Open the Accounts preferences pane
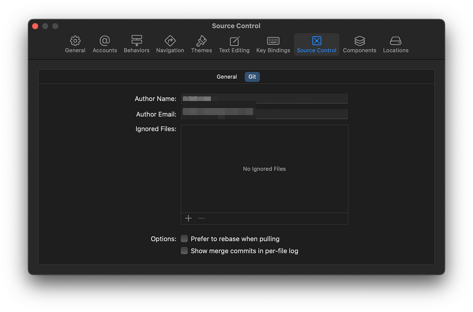This screenshot has width=473, height=312. (105, 44)
